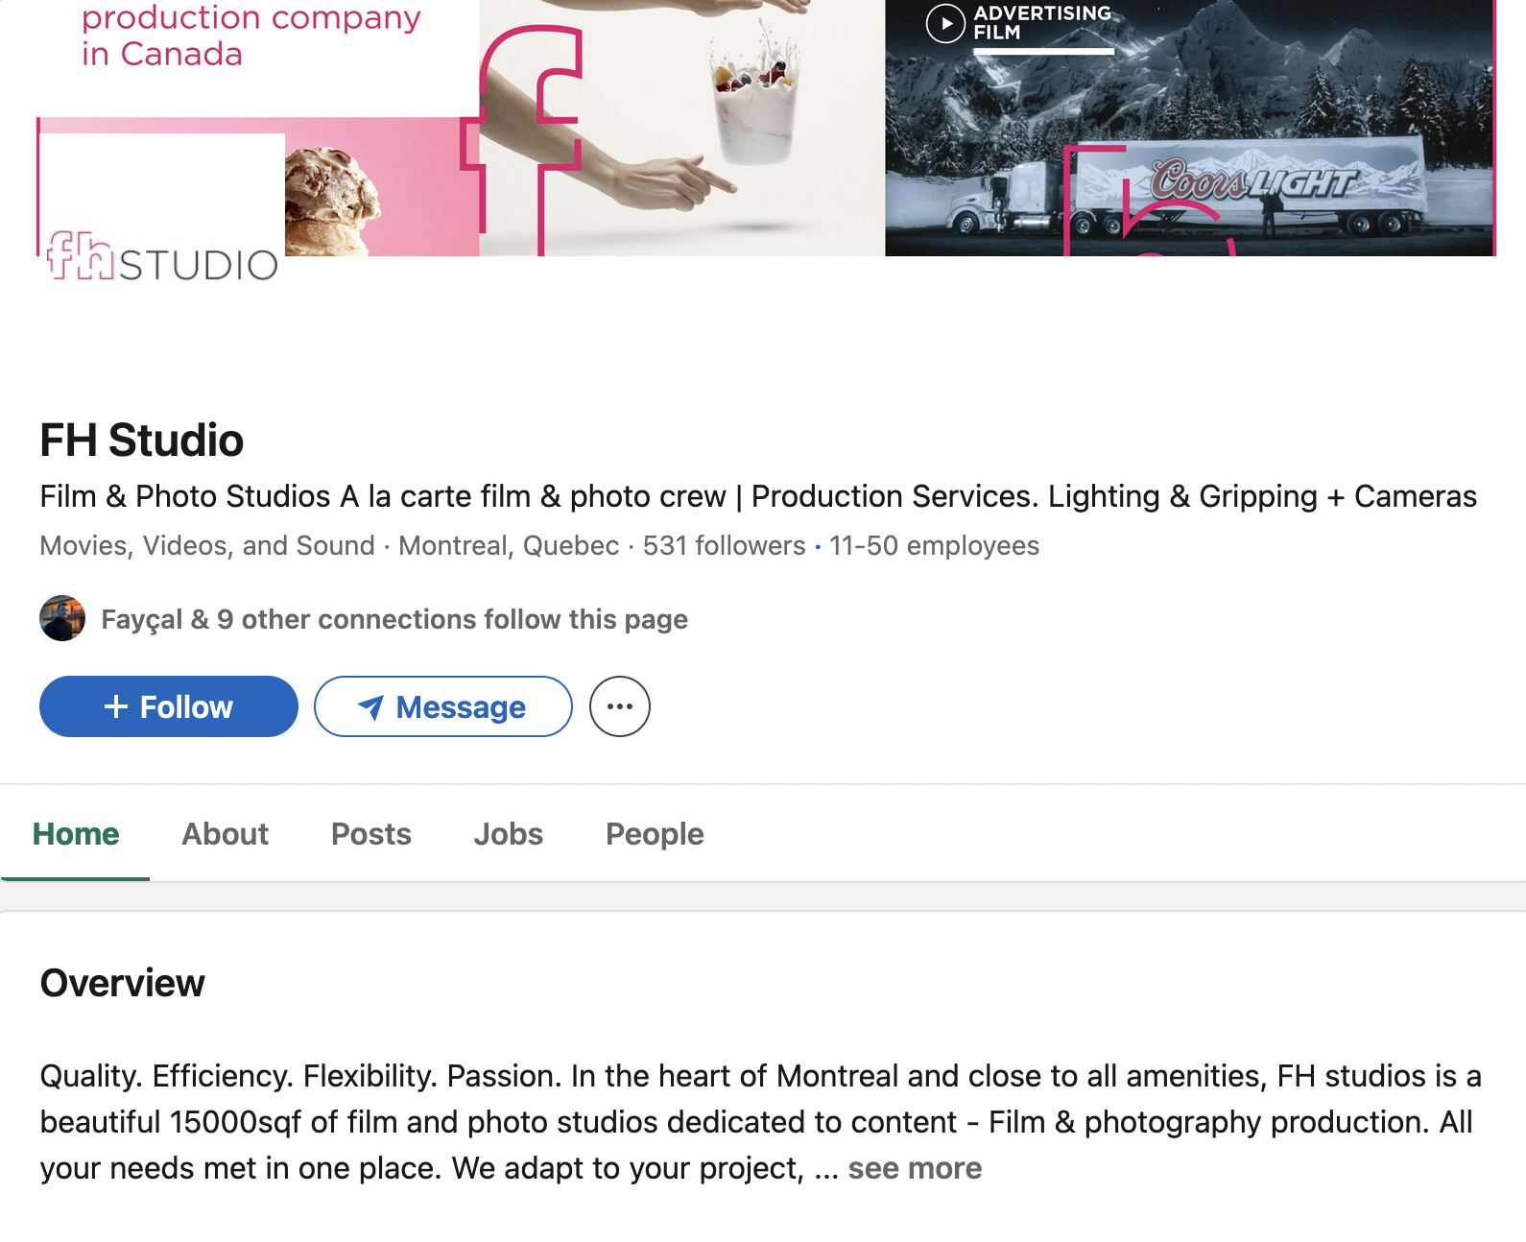This screenshot has width=1526, height=1242.
Task: Click the ice cream scoop banner image
Action: [x=331, y=202]
